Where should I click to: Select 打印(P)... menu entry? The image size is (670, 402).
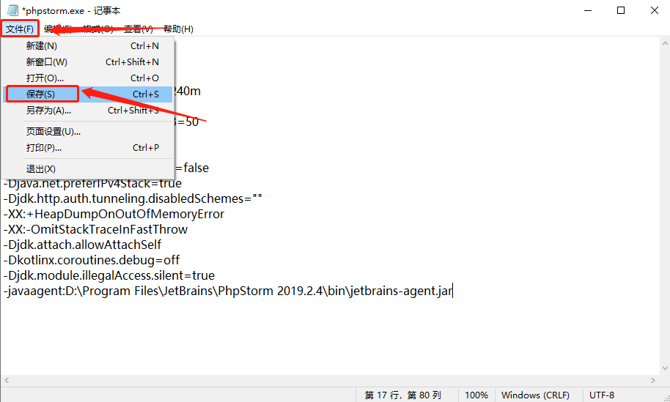tap(87, 148)
